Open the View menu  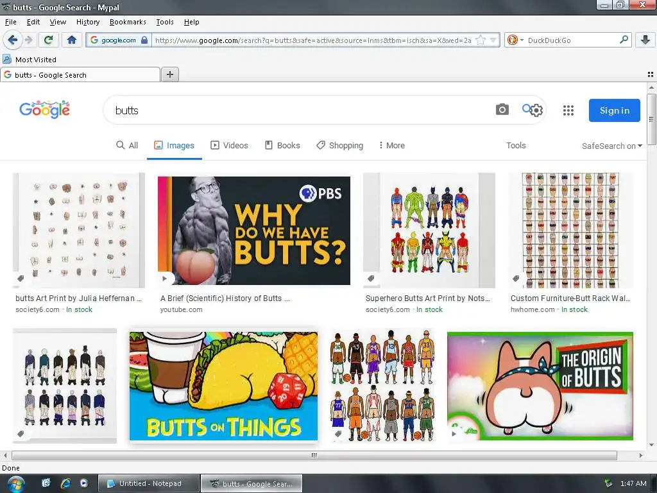point(58,22)
